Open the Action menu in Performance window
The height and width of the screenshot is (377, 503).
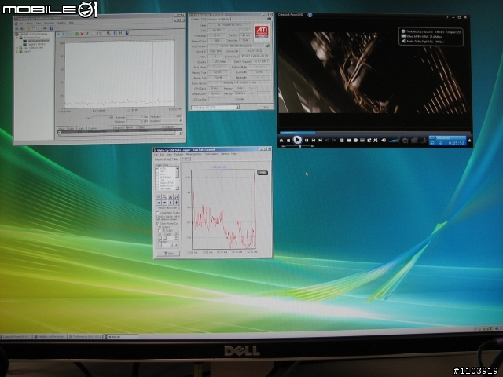(x=30, y=24)
